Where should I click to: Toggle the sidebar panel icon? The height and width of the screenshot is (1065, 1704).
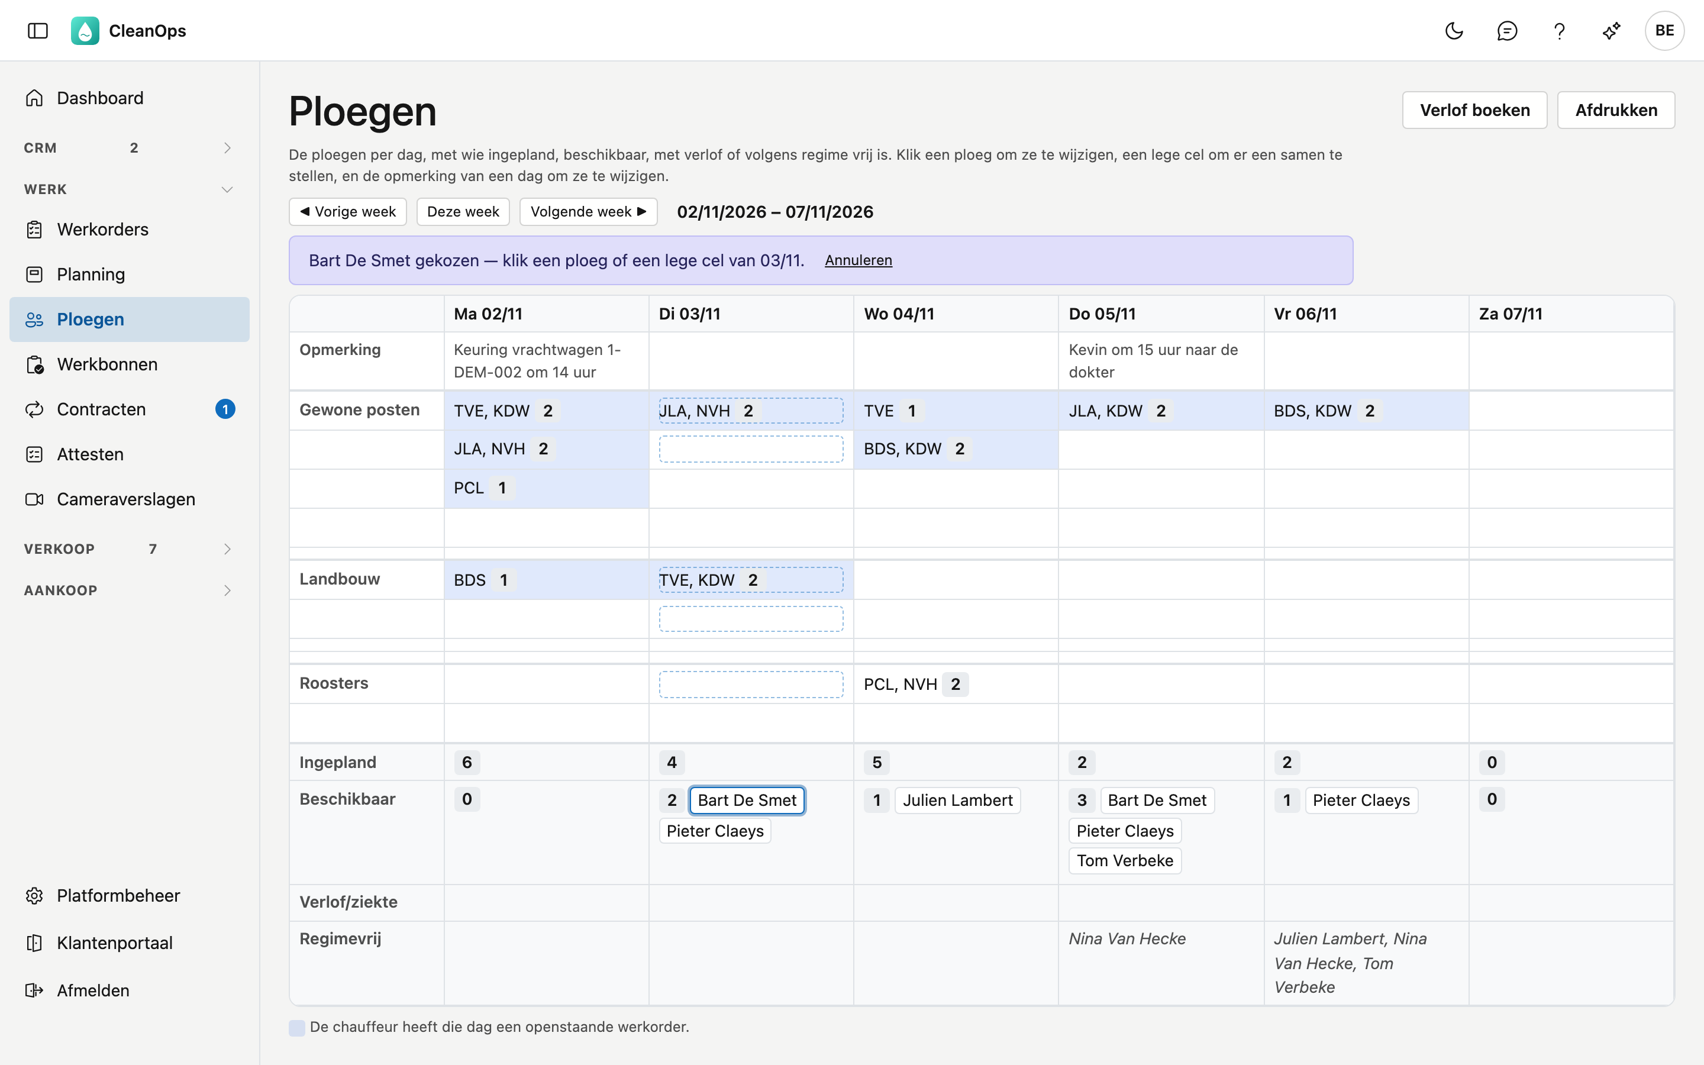tap(37, 30)
